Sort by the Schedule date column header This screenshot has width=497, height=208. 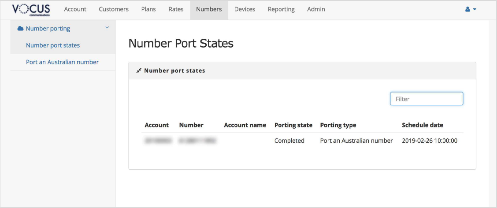[423, 125]
